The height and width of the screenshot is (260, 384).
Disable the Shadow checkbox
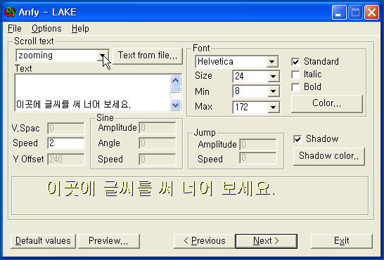(297, 139)
